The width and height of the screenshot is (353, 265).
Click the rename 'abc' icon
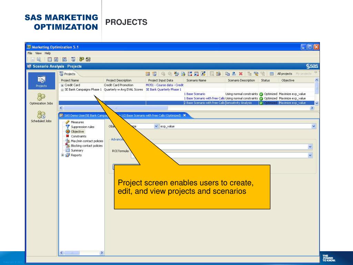coord(234,74)
